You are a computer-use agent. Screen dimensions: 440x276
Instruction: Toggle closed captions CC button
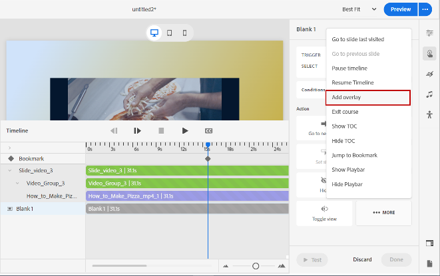pyautogui.click(x=208, y=131)
